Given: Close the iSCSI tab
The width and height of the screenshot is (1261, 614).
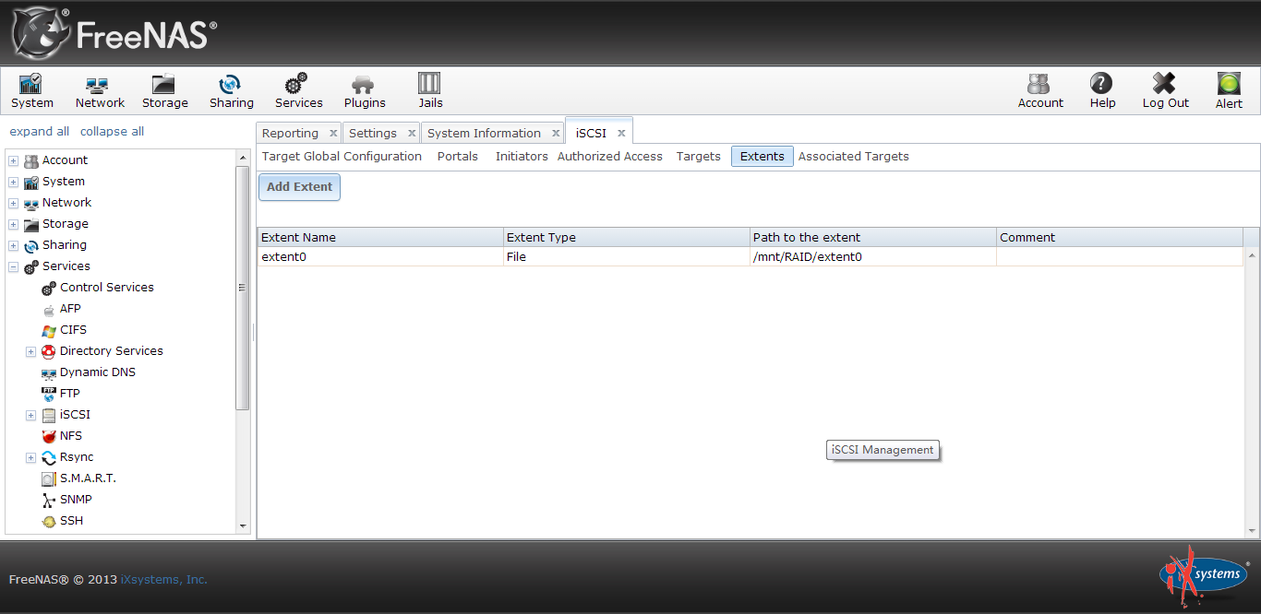Looking at the screenshot, I should 621,134.
